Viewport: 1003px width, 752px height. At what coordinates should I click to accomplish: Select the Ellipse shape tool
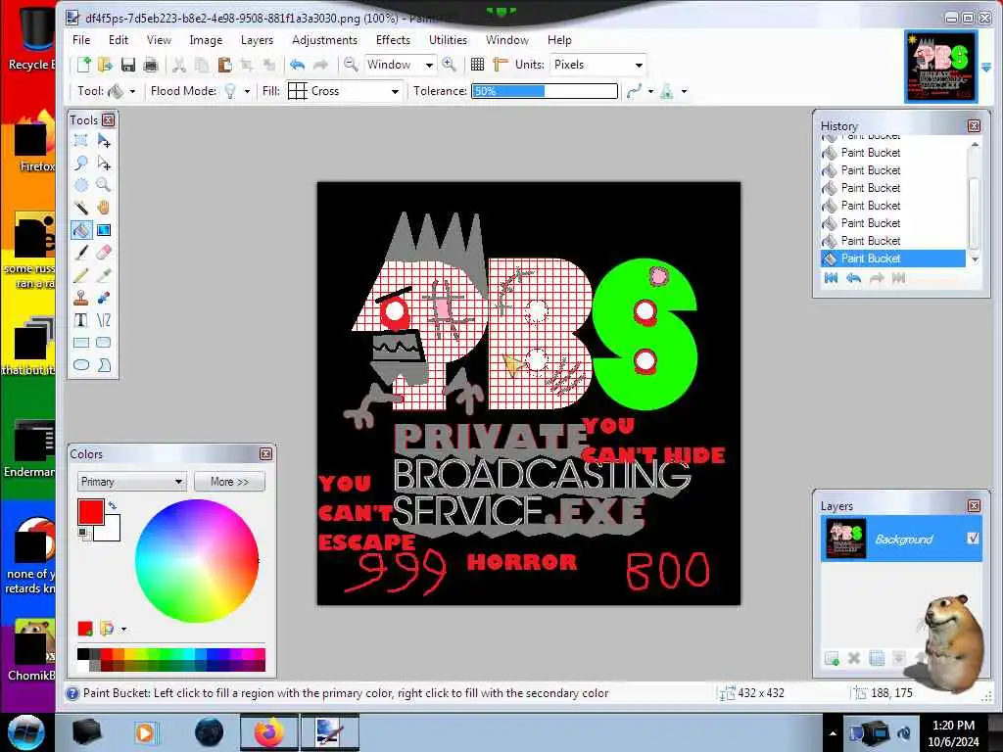tap(81, 364)
